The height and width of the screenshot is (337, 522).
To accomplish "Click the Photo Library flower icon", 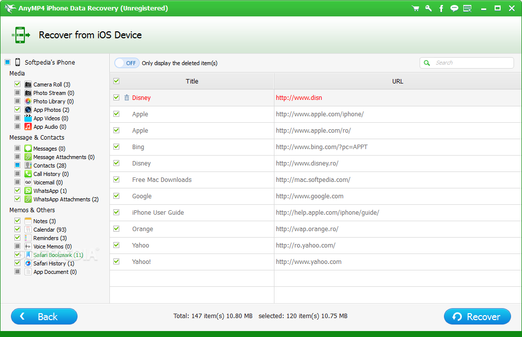I will pyautogui.click(x=28, y=101).
